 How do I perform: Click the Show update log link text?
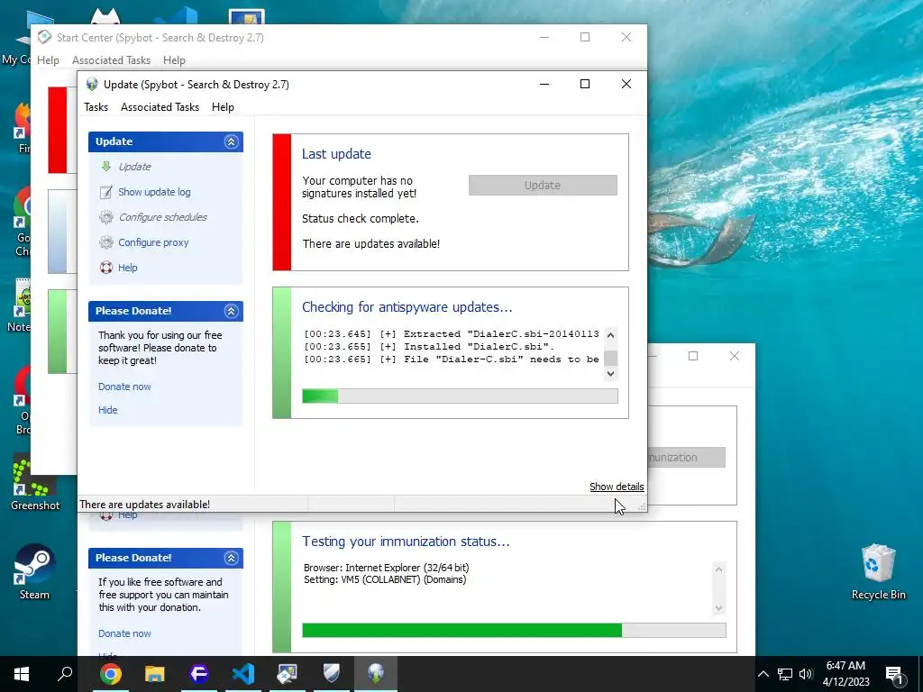pyautogui.click(x=154, y=192)
